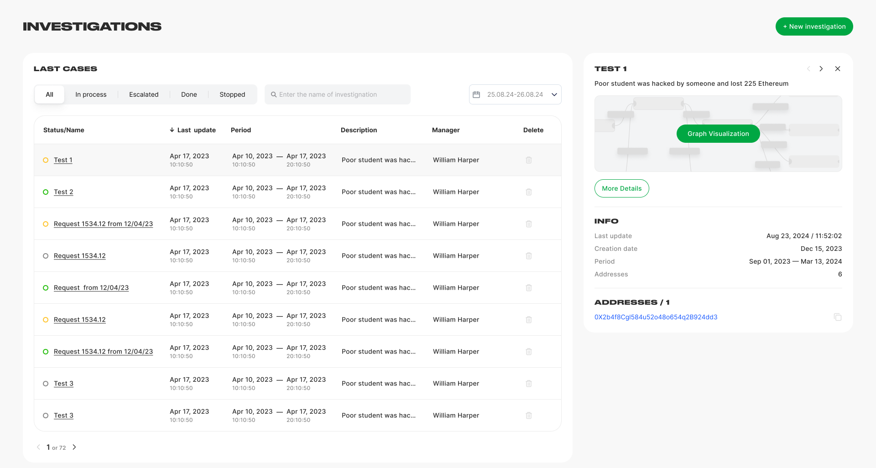Screen dimensions: 876x468
Task: Click the search magnifier icon
Action: tap(274, 94)
